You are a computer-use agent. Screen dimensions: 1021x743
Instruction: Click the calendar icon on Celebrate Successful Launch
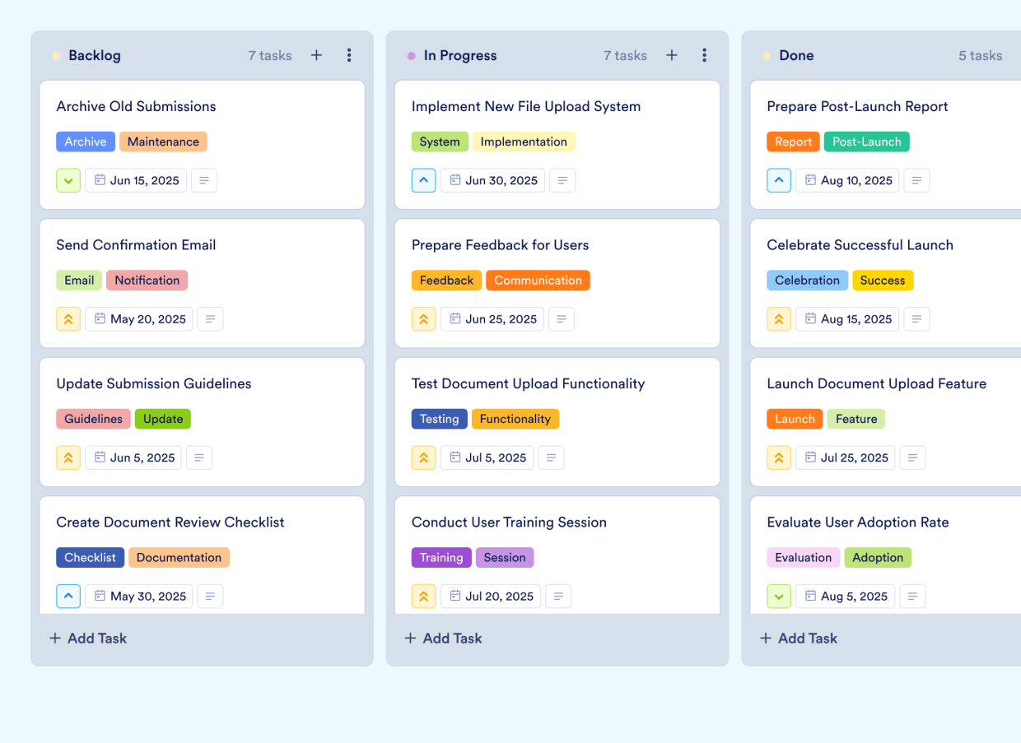(811, 318)
